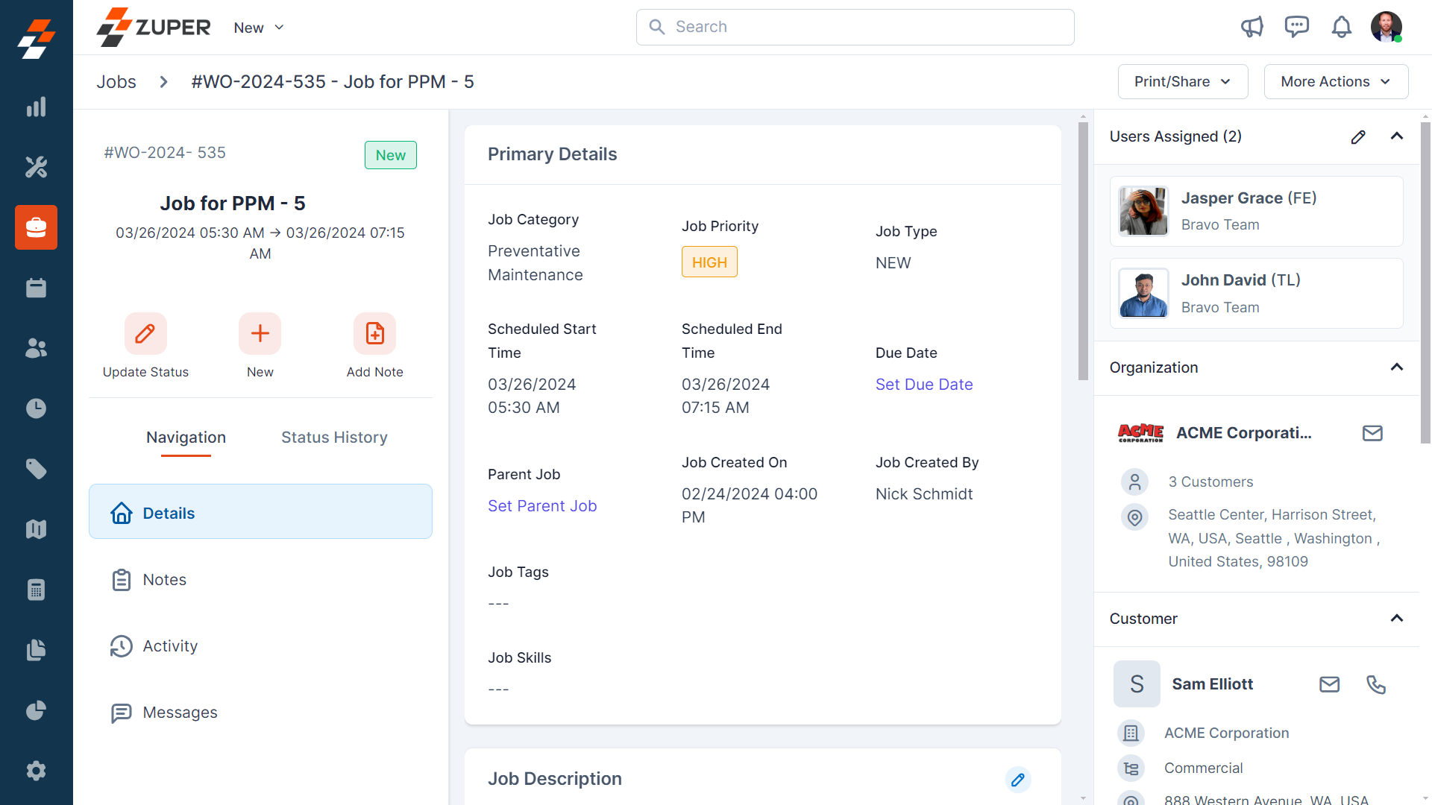
Task: Open the chat messages icon in header
Action: (x=1297, y=28)
